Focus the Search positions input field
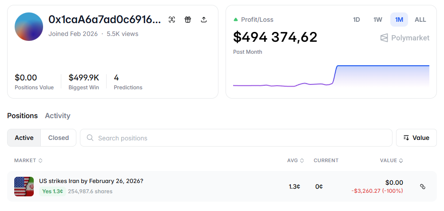This screenshot has height=211, width=444. point(240,138)
